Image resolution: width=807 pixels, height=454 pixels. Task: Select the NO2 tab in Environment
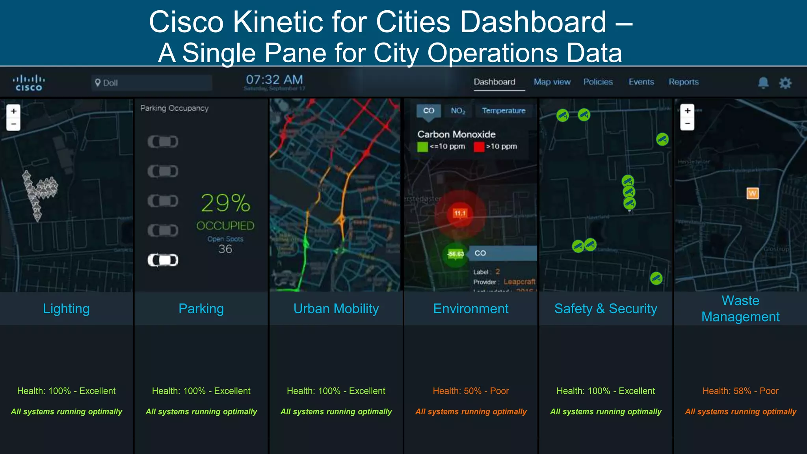coord(458,111)
